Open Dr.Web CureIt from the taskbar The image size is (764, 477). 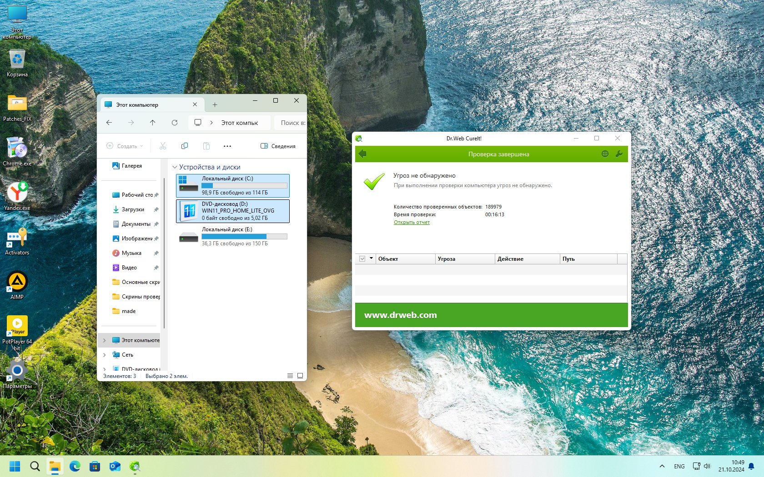pos(135,466)
